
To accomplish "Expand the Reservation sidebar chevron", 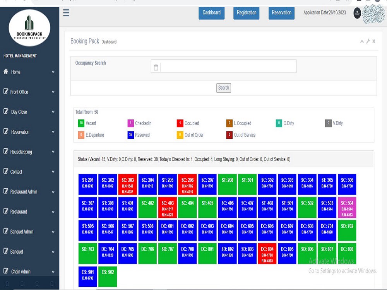I will coord(53,132).
